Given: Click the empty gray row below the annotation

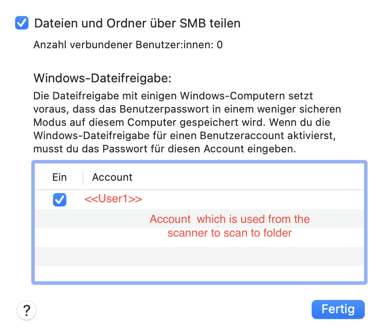Looking at the screenshot, I should (199, 256).
